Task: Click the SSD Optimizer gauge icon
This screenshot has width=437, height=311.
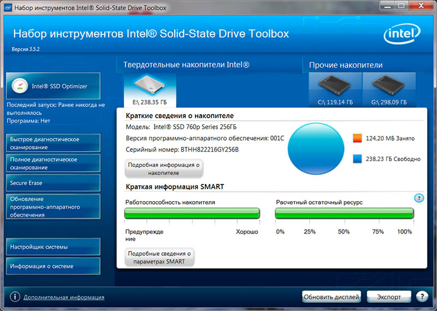Action: click(20, 86)
